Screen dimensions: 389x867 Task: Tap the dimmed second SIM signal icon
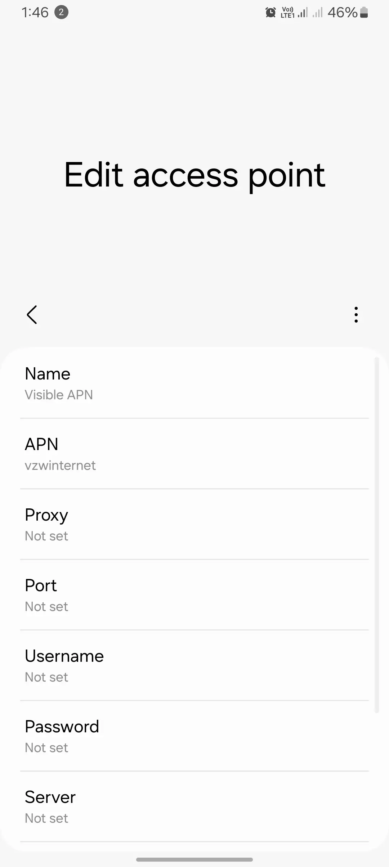pyautogui.click(x=317, y=13)
